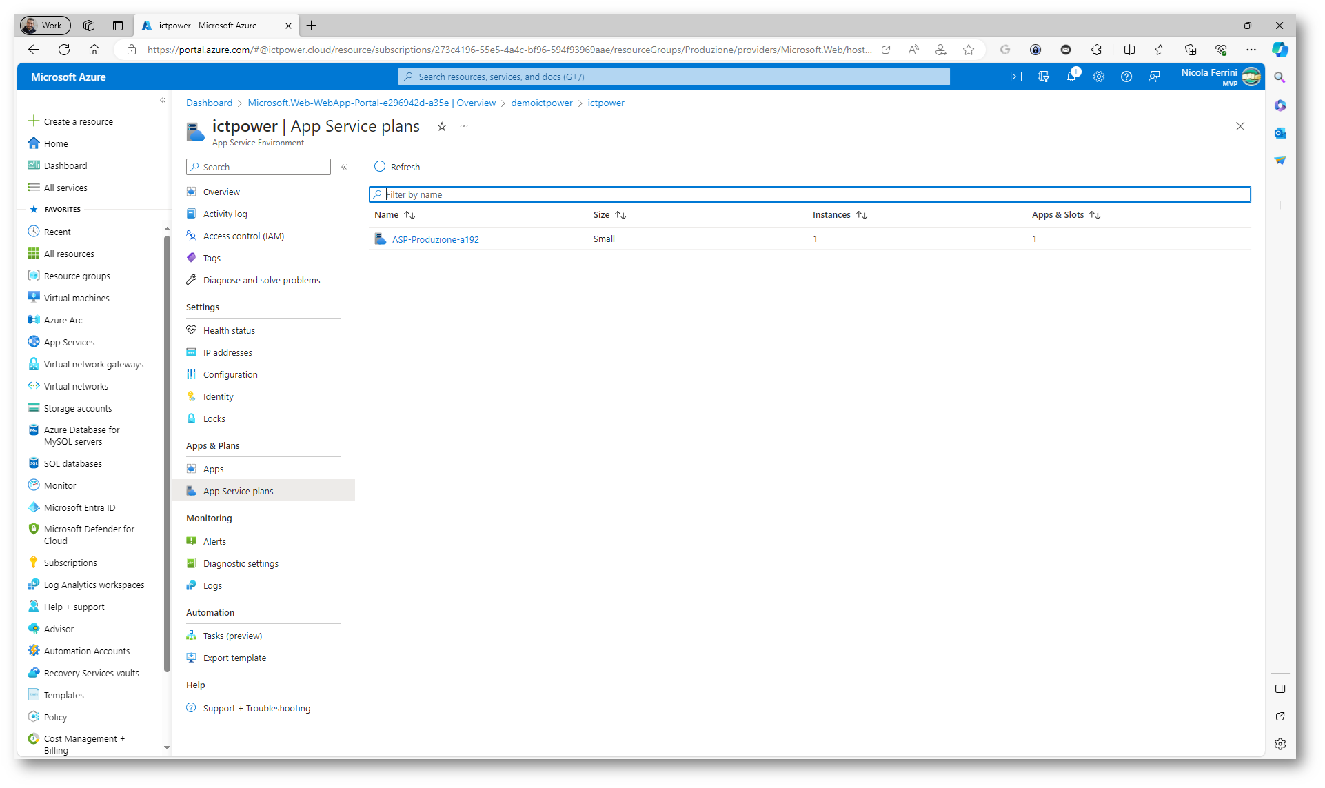The width and height of the screenshot is (1325, 788).
Task: Open the ASP-Produzione-a192 plan link
Action: pyautogui.click(x=435, y=239)
